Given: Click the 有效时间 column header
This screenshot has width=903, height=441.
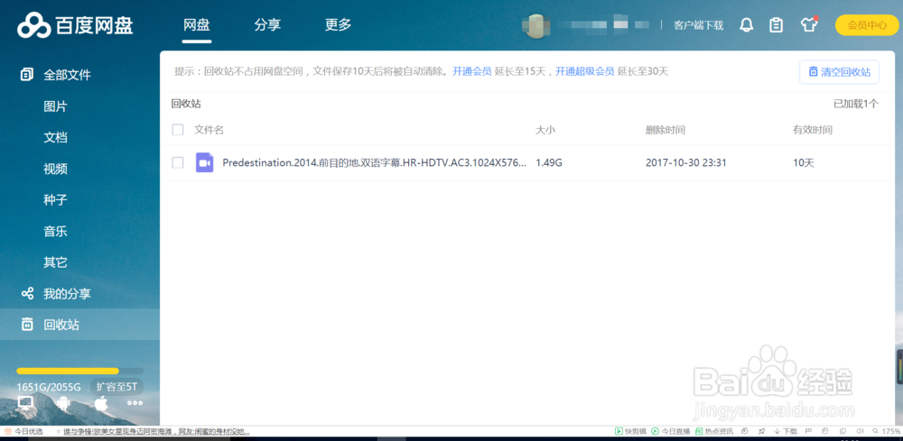Looking at the screenshot, I should (813, 130).
